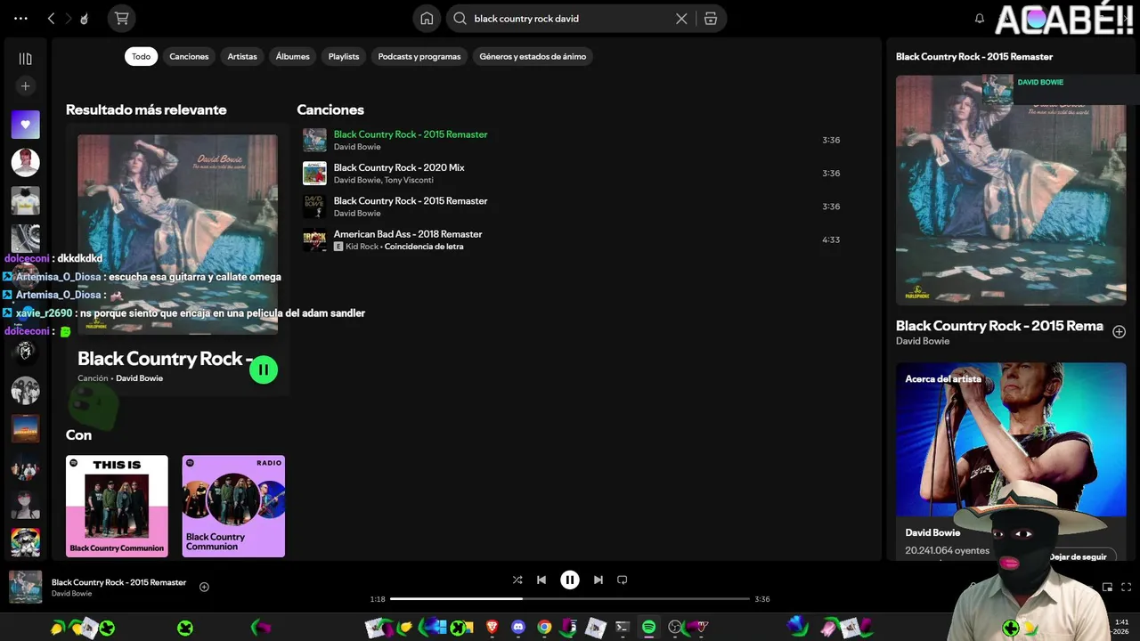Open Discord from taskbar
This screenshot has height=641, width=1140.
[x=518, y=628]
